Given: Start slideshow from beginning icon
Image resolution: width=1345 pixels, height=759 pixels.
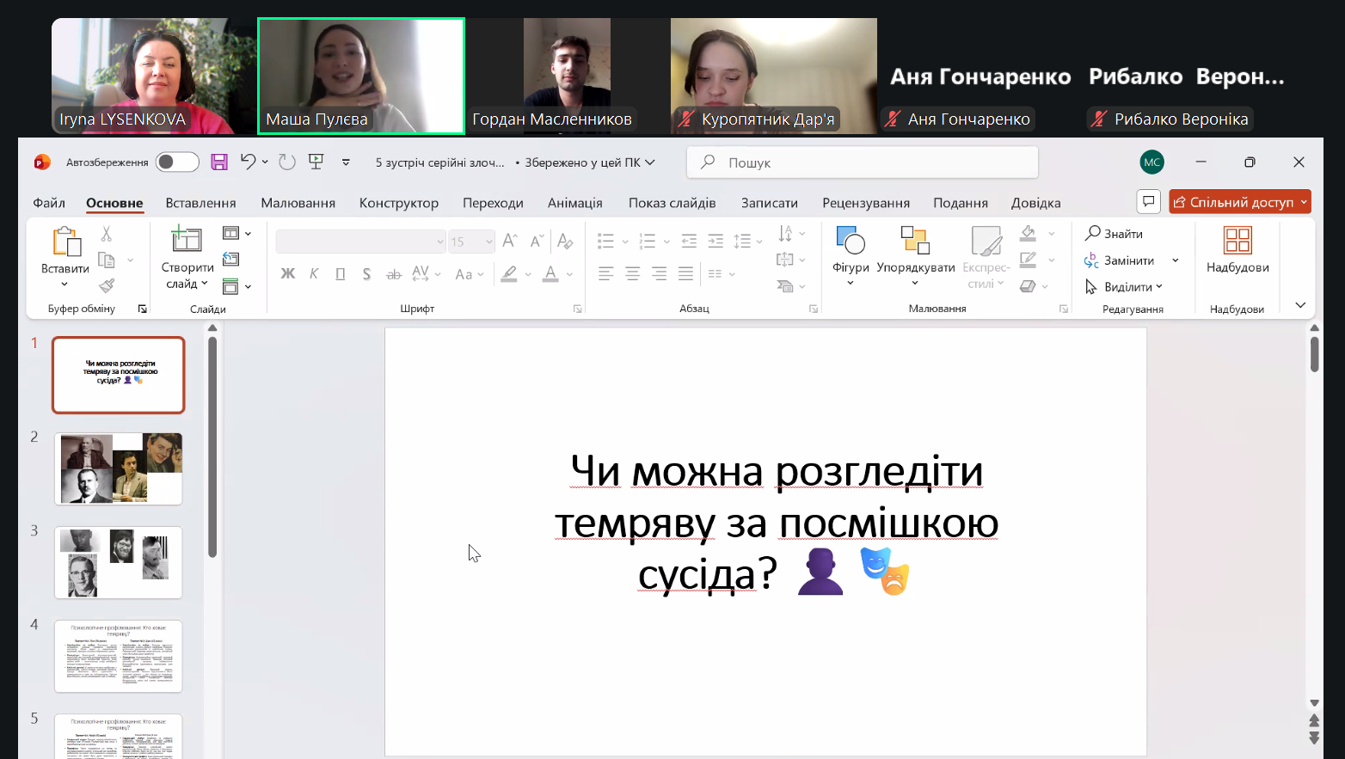Looking at the screenshot, I should point(316,162).
